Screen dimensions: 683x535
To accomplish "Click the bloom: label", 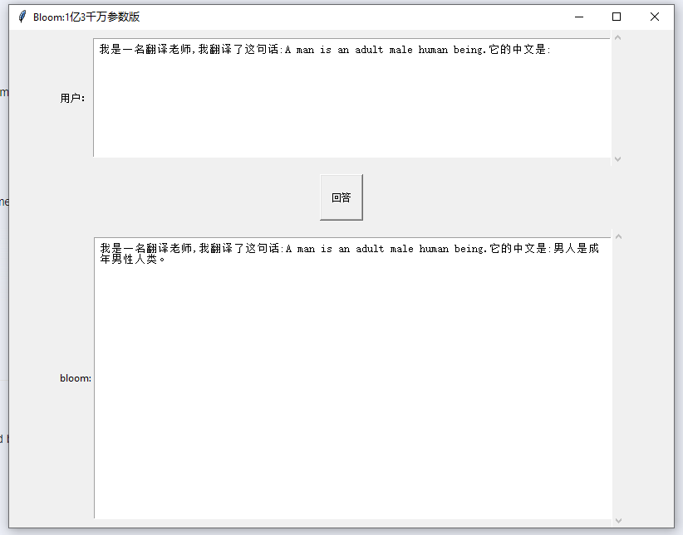I will pyautogui.click(x=76, y=378).
